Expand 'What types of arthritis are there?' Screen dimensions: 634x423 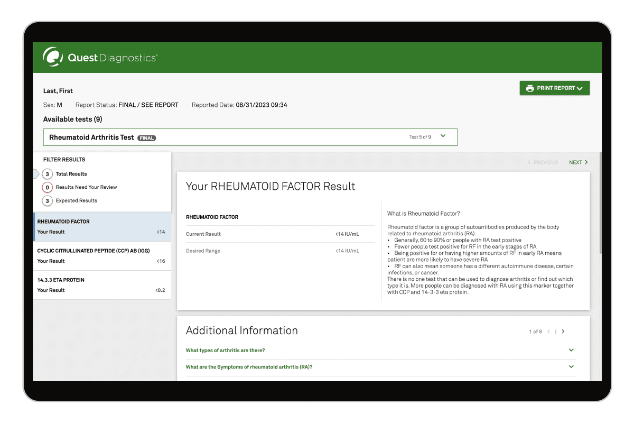(x=226, y=351)
